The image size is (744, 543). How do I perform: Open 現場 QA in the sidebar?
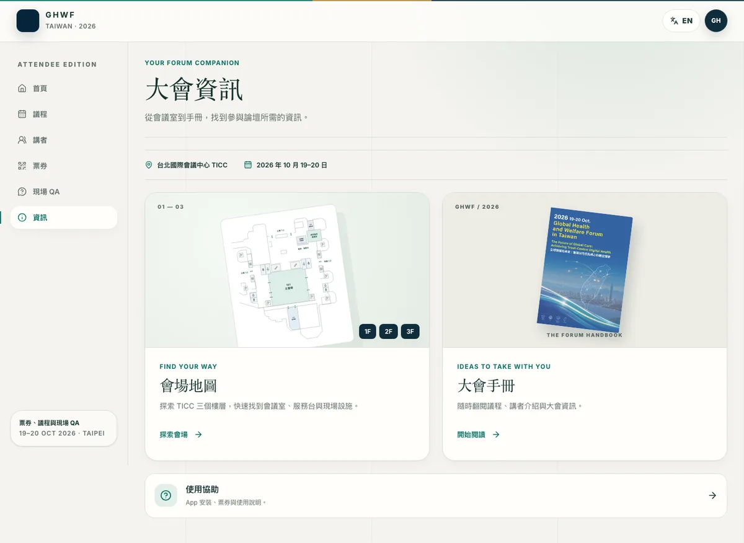[64, 192]
